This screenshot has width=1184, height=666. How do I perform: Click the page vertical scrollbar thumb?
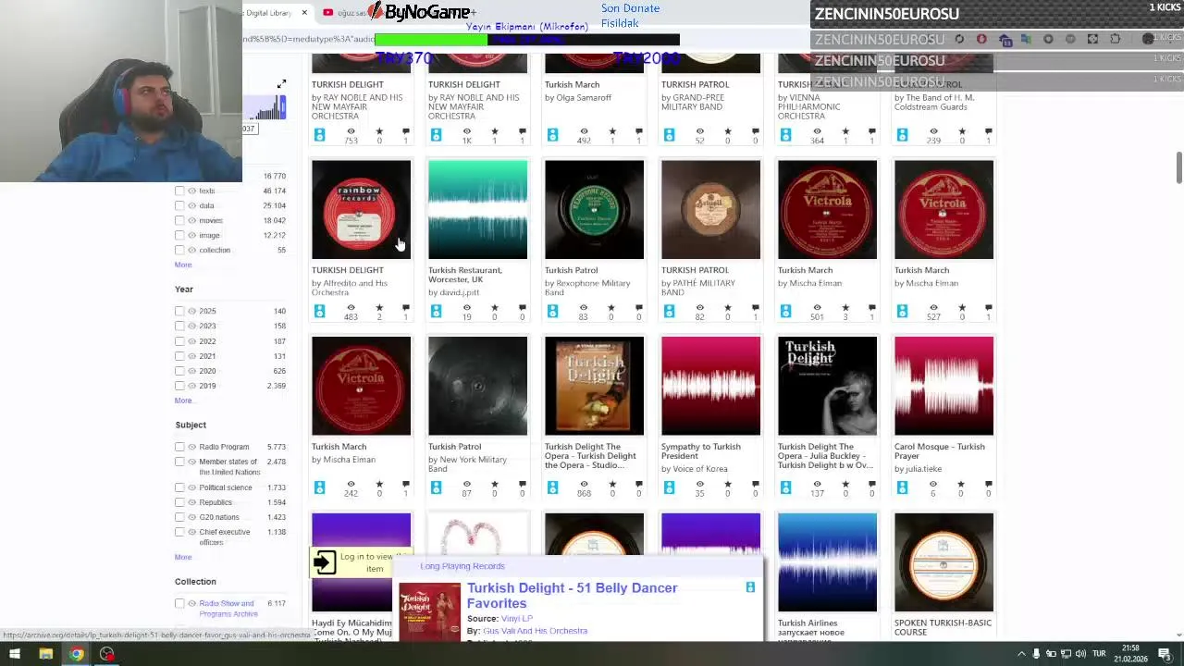[x=1178, y=167]
